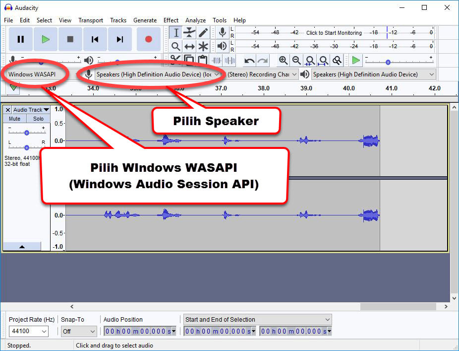Click Fit Selection to Width icon
This screenshot has width=459, height=351.
(310, 61)
